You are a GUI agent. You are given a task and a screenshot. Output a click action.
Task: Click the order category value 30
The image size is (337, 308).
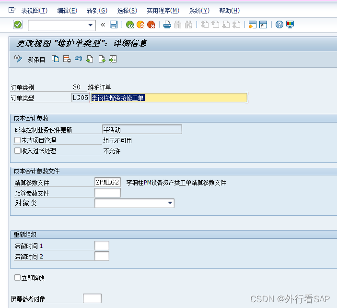click(x=77, y=87)
